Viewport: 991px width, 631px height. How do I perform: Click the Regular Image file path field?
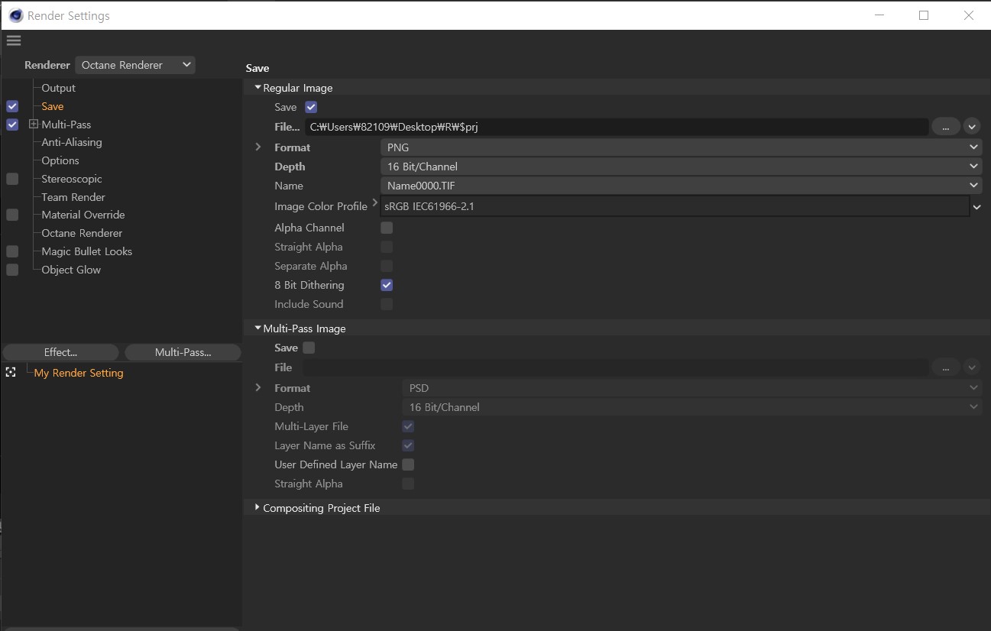point(617,127)
